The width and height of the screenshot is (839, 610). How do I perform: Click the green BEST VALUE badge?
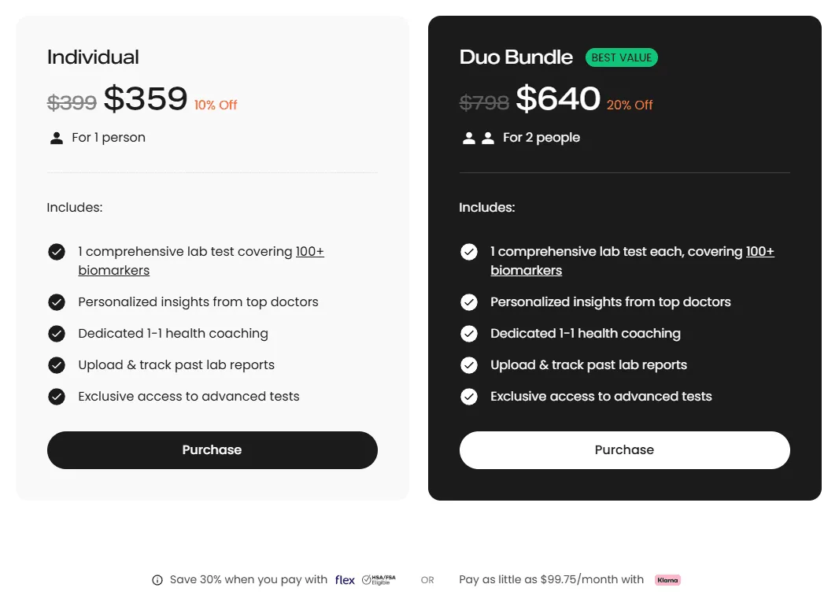click(621, 57)
